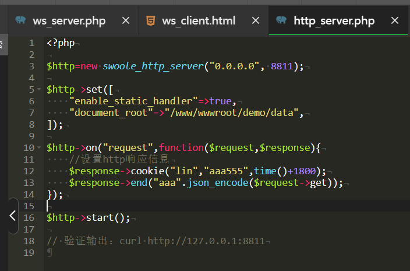This screenshot has width=410, height=271.
Task: Collapse the code fold at line 10
Action: pos(39,147)
